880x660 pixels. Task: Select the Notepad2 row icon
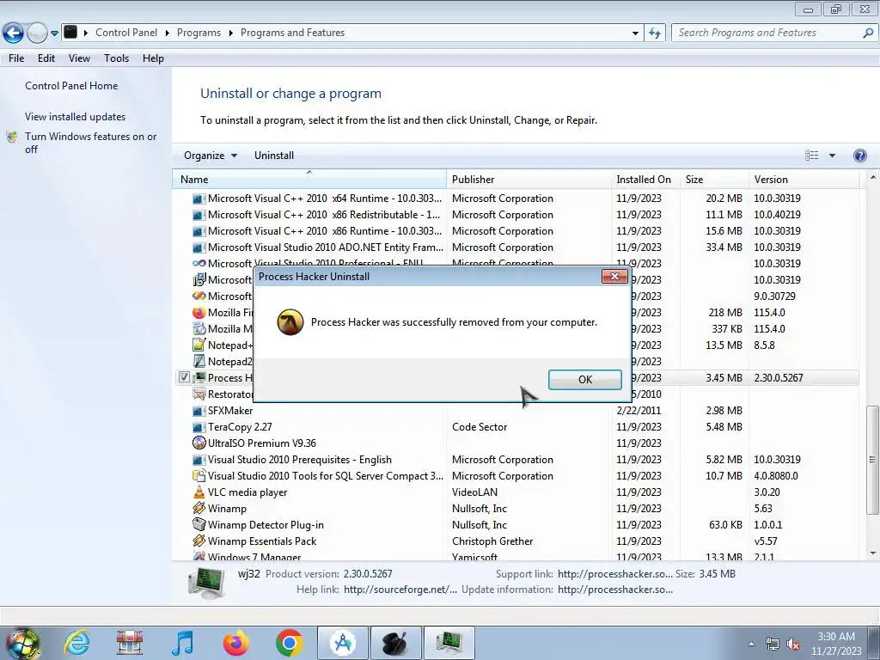click(x=199, y=362)
